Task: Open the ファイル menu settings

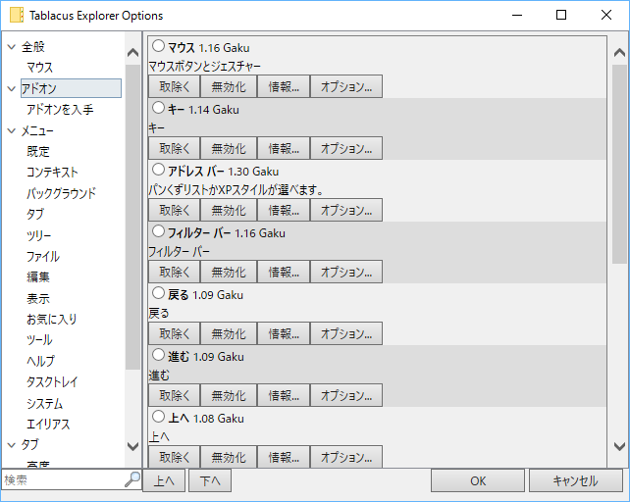Action: (43, 256)
